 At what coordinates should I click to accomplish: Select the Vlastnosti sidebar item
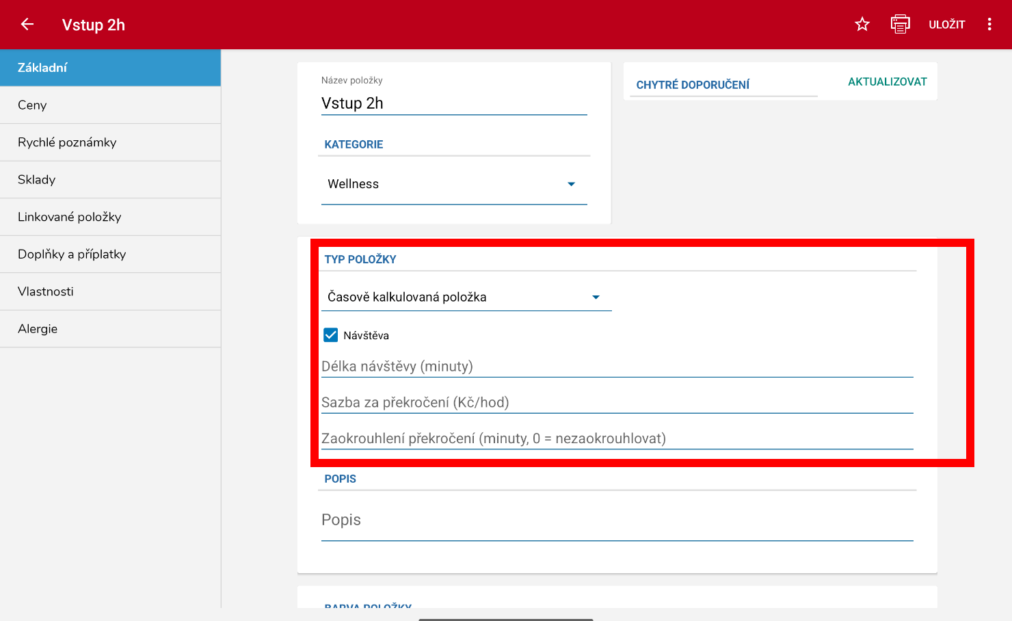point(110,291)
